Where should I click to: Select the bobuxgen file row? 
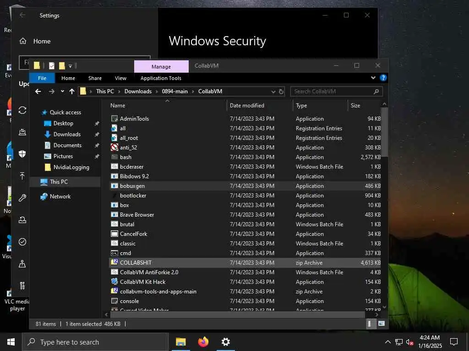coord(245,186)
